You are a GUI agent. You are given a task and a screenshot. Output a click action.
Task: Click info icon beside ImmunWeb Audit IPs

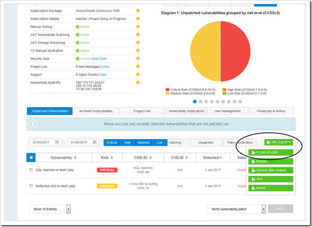[138, 83]
